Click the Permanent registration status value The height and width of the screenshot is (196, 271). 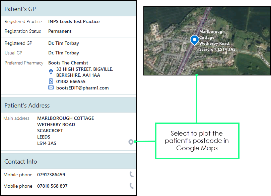coord(60,31)
